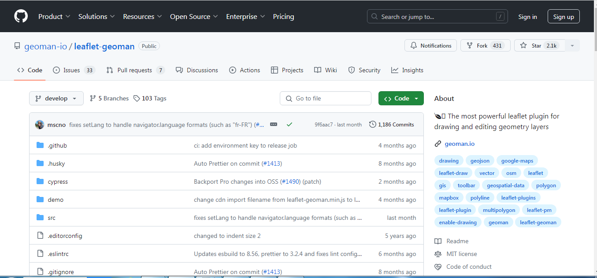Expand the develop branch selector
The image size is (597, 278).
point(56,98)
